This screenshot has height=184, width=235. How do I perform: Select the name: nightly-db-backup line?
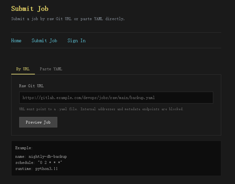point(41,157)
